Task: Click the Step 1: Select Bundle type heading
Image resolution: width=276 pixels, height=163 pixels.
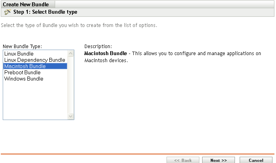Action: tap(45, 12)
